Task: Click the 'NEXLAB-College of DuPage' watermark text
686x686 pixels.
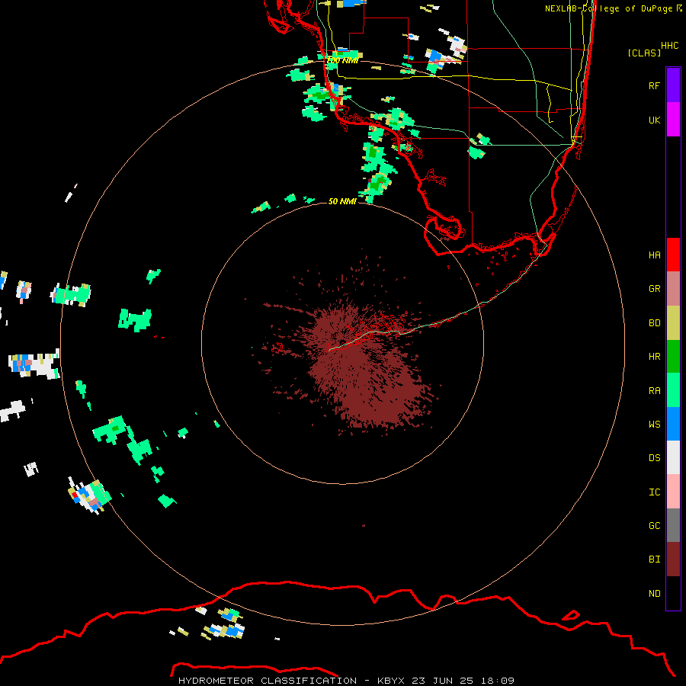Action: tap(608, 8)
